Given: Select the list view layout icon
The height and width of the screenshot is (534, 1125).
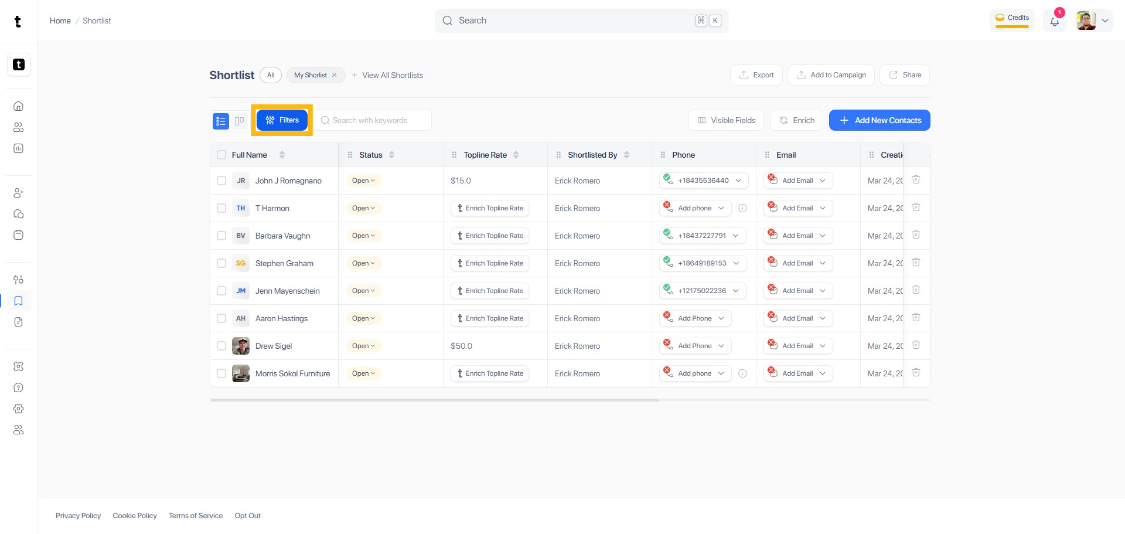Looking at the screenshot, I should pos(221,121).
